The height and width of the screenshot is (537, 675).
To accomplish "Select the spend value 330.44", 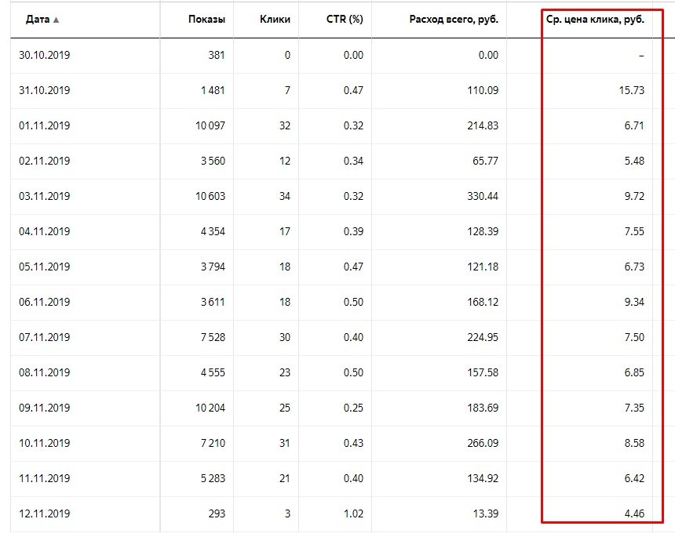I will click(x=482, y=196).
